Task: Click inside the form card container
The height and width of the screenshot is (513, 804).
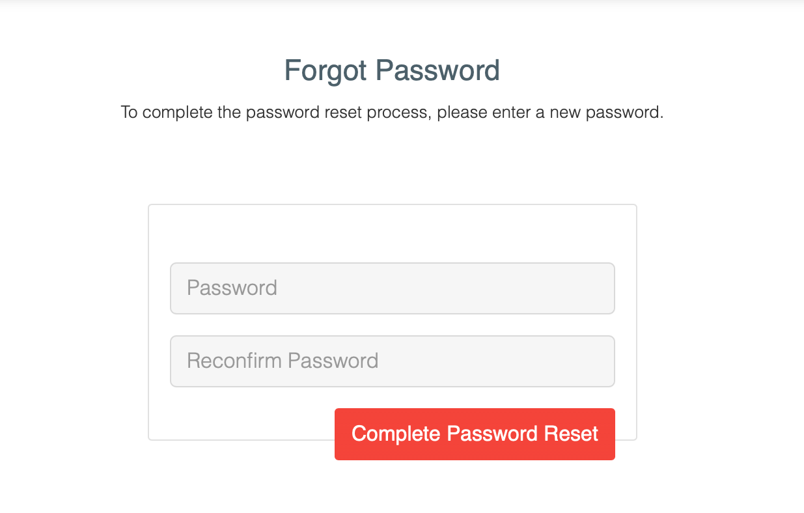Action: [392, 234]
